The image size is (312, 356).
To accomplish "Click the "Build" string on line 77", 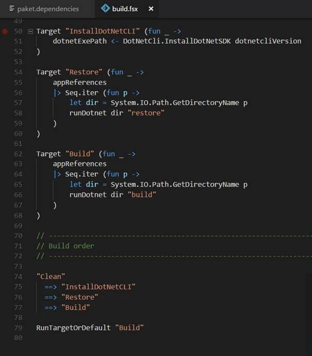I will click(x=76, y=308).
